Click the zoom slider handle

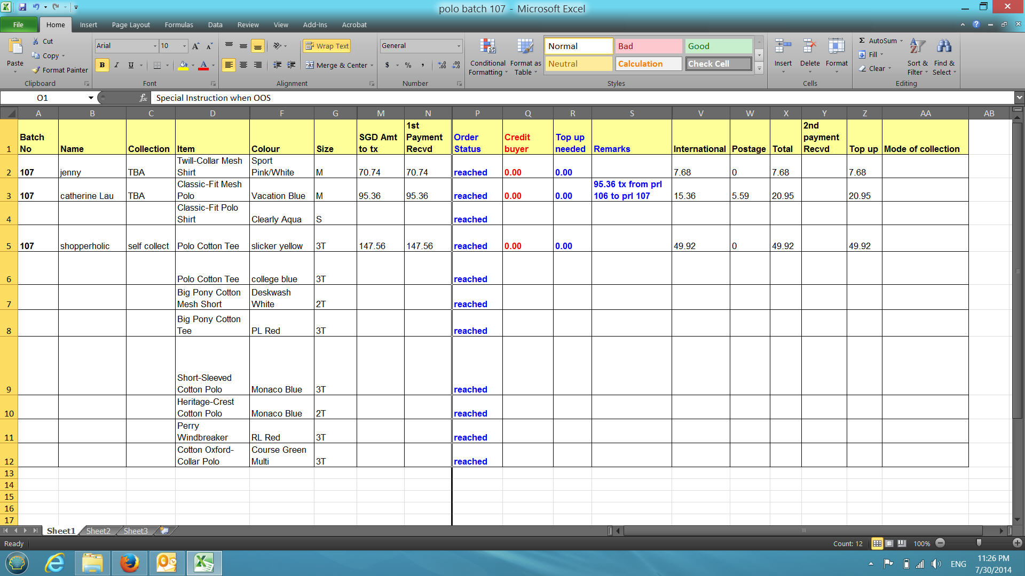click(979, 543)
